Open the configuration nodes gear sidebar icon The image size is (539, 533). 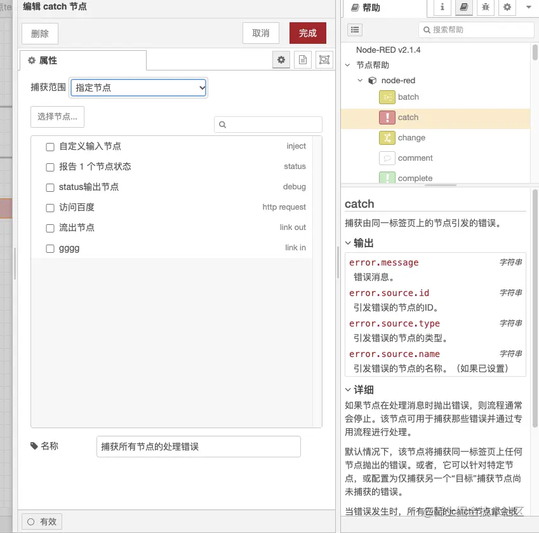pos(507,7)
